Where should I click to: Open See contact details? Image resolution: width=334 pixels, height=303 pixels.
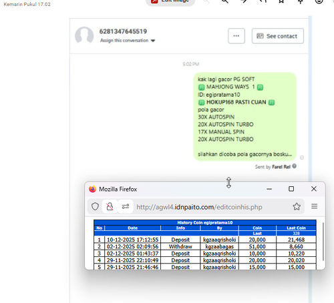pos(278,36)
